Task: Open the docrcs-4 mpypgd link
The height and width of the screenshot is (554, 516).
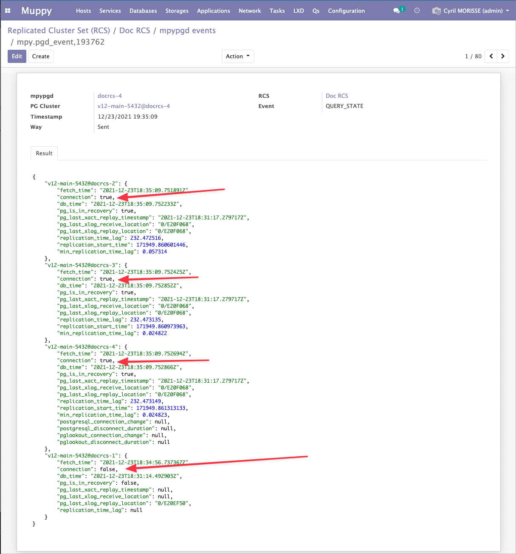Action: 110,96
